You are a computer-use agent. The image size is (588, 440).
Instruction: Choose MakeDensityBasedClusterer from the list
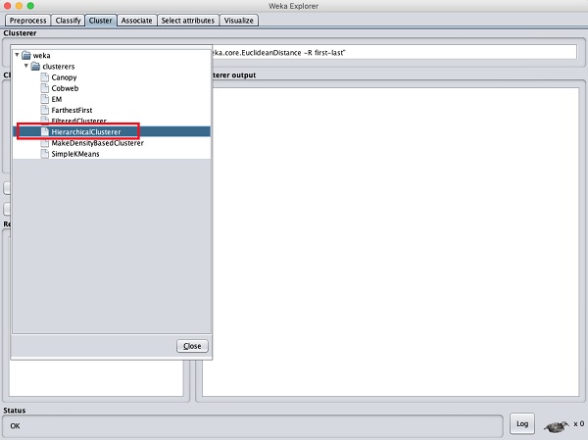pos(97,143)
